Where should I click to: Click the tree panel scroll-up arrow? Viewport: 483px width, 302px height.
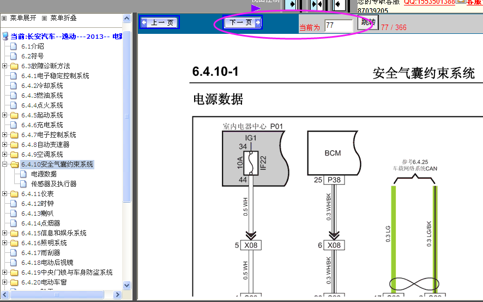pos(126,19)
